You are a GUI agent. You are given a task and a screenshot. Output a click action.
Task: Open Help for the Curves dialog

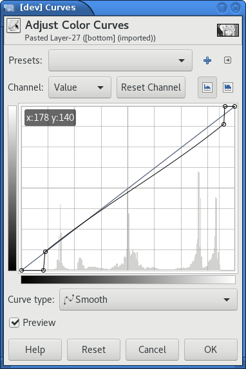coord(35,350)
